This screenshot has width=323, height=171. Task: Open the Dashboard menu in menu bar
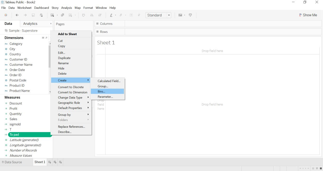(x=41, y=8)
